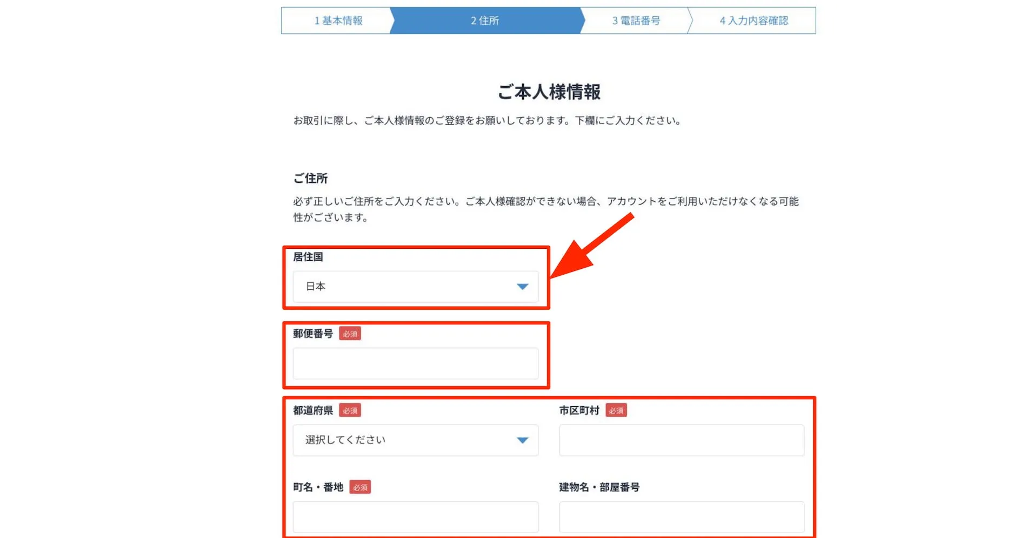1027x538 pixels.
Task: Click the 必須 badge beside 都道府県
Action: tap(350, 410)
